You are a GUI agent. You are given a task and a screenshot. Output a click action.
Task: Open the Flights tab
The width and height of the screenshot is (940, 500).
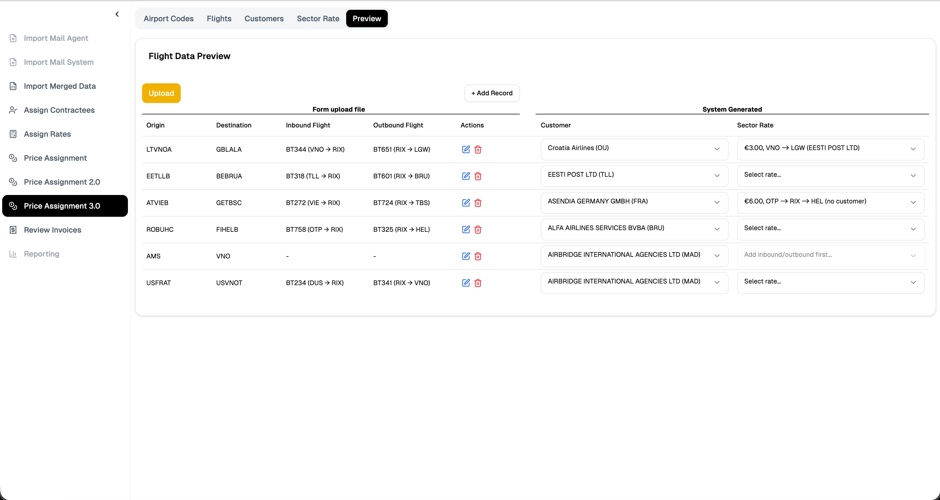click(219, 19)
